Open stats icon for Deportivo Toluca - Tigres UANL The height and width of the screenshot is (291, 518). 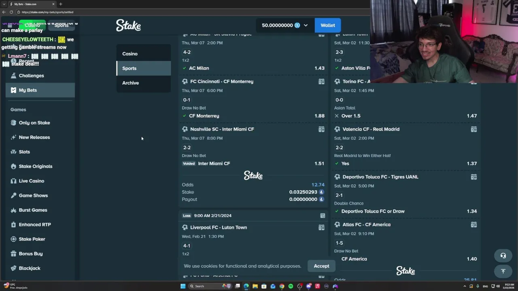click(473, 177)
